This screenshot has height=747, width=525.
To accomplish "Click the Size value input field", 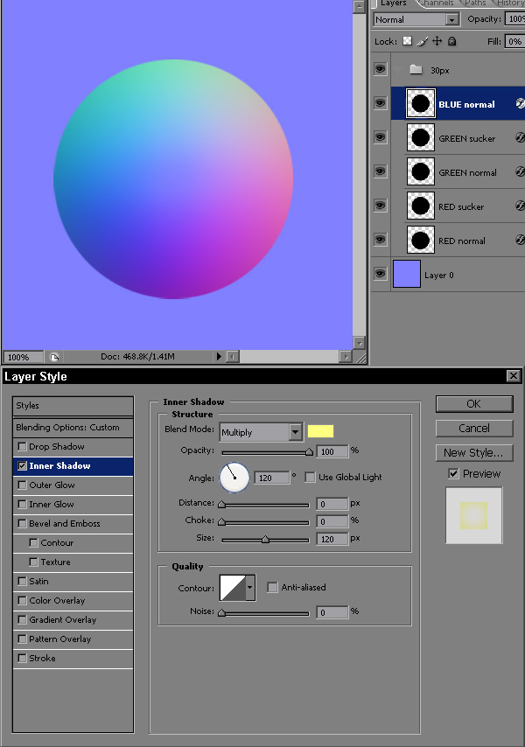I will [x=332, y=539].
